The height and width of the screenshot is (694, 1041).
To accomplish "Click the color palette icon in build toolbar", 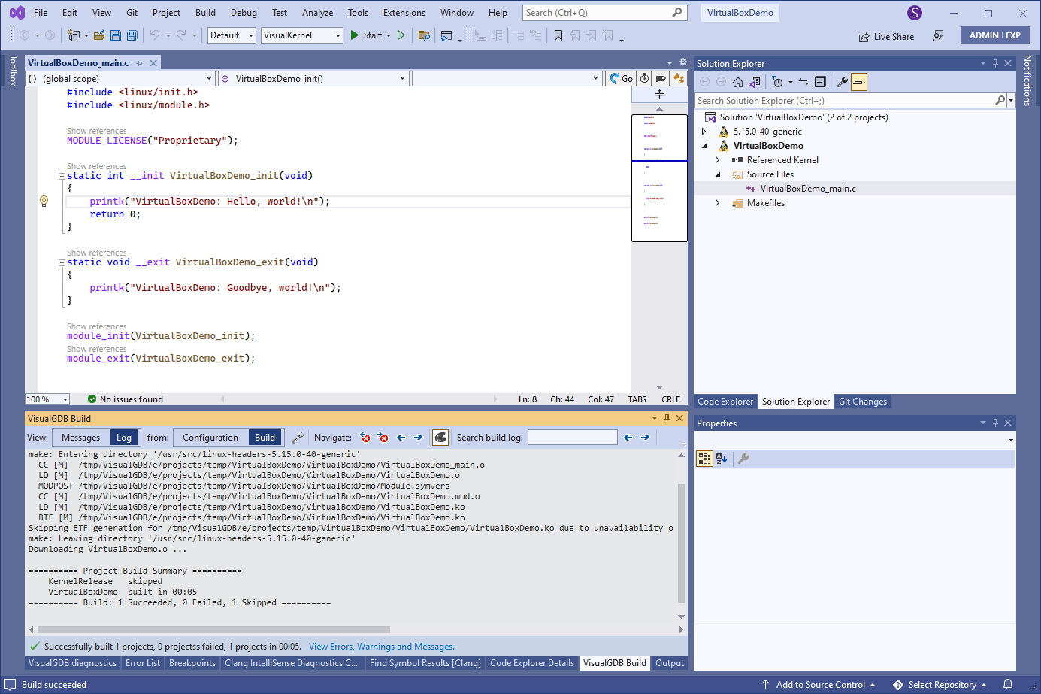I will 441,437.
